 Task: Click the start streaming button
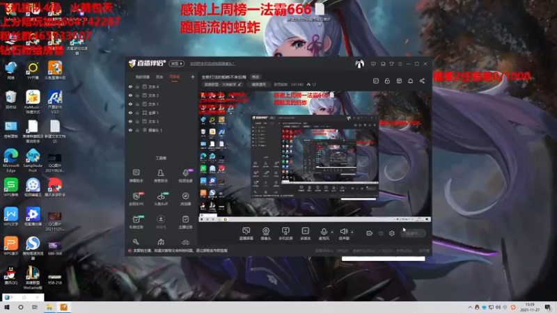(x=413, y=233)
